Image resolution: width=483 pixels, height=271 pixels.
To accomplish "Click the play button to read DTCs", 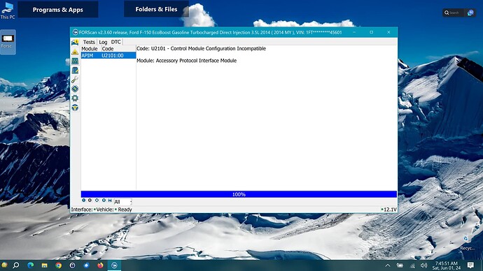I will pos(83,200).
